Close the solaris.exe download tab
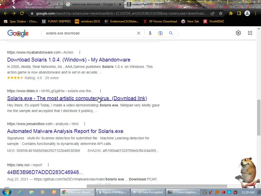Screen dimensions: 261x196 pos(120,4)
